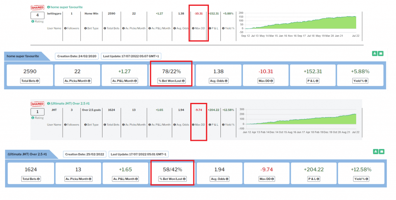Viewport: 396px width, 200px height.
Task: Click the Yield % label under +12.58%
Action: coord(360,179)
